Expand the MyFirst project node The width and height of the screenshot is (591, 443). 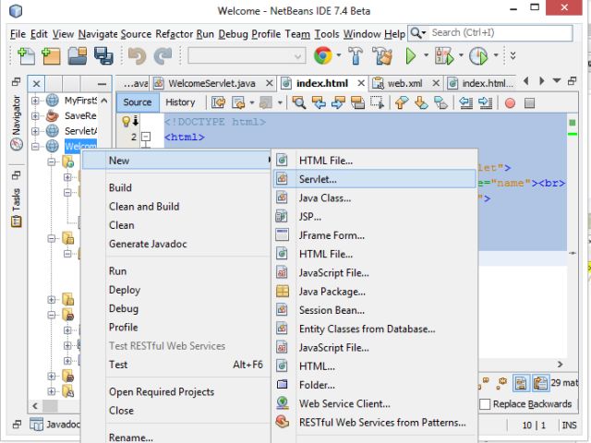click(x=35, y=101)
